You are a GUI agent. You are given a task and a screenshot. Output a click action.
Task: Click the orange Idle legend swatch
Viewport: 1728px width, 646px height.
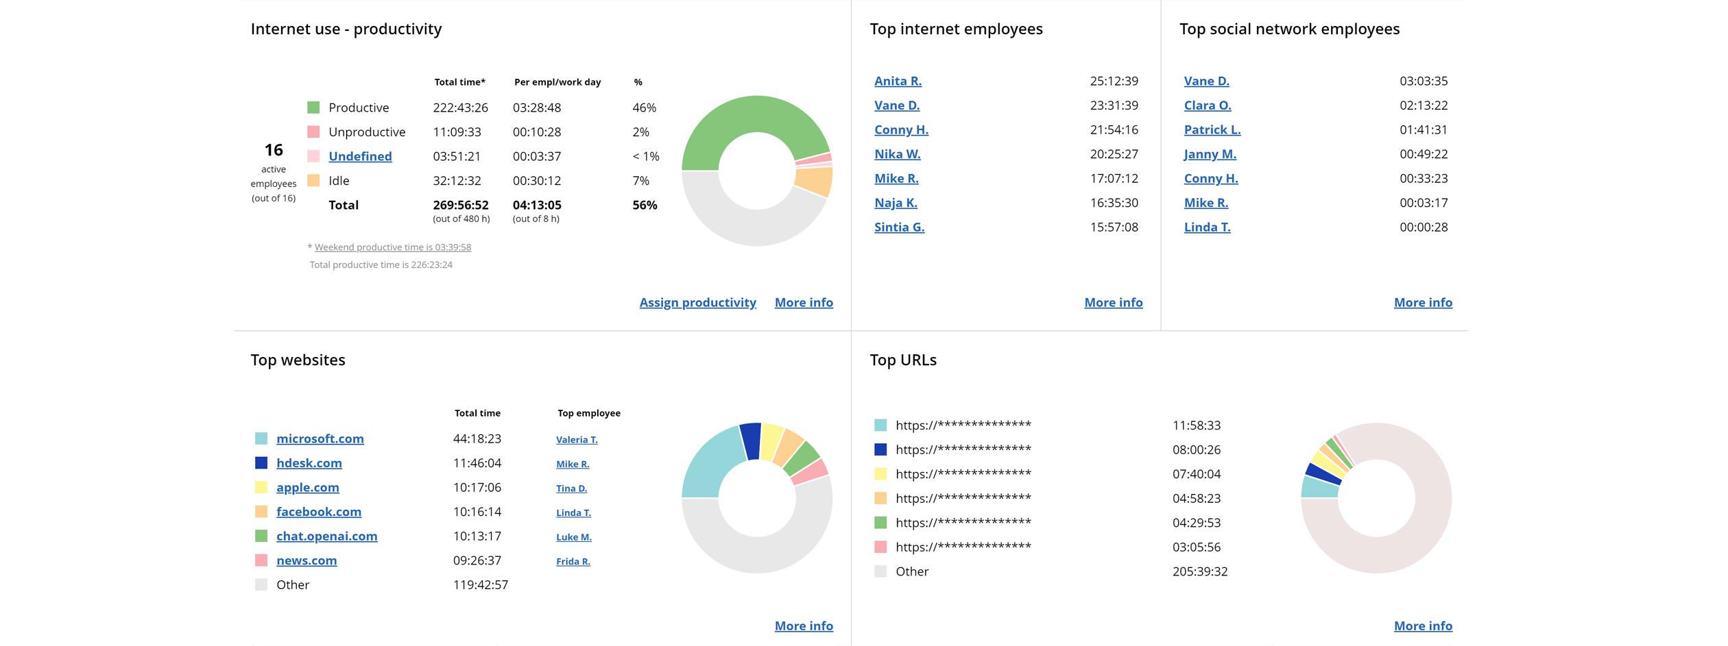[x=313, y=181]
